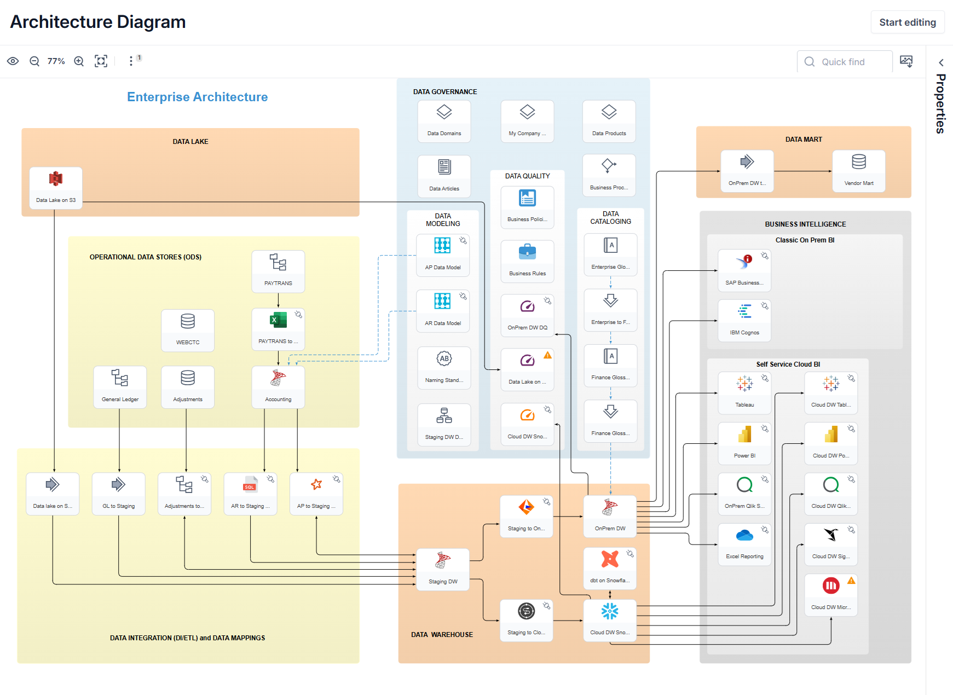This screenshot has height=695, width=953.
Task: Select the Staging DW Data model node
Action: coord(444,425)
